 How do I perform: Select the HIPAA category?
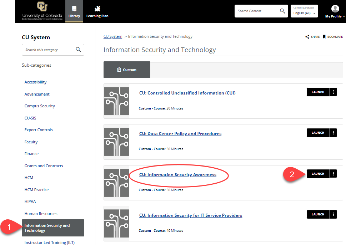click(30, 201)
